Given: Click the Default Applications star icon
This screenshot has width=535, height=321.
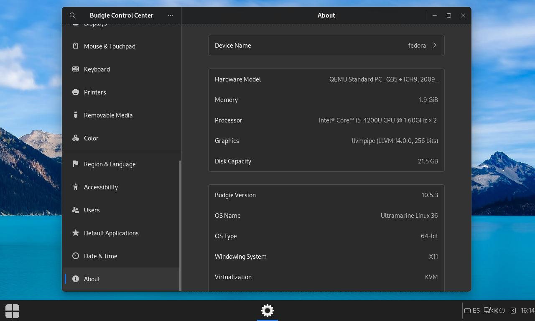Looking at the screenshot, I should [x=76, y=233].
